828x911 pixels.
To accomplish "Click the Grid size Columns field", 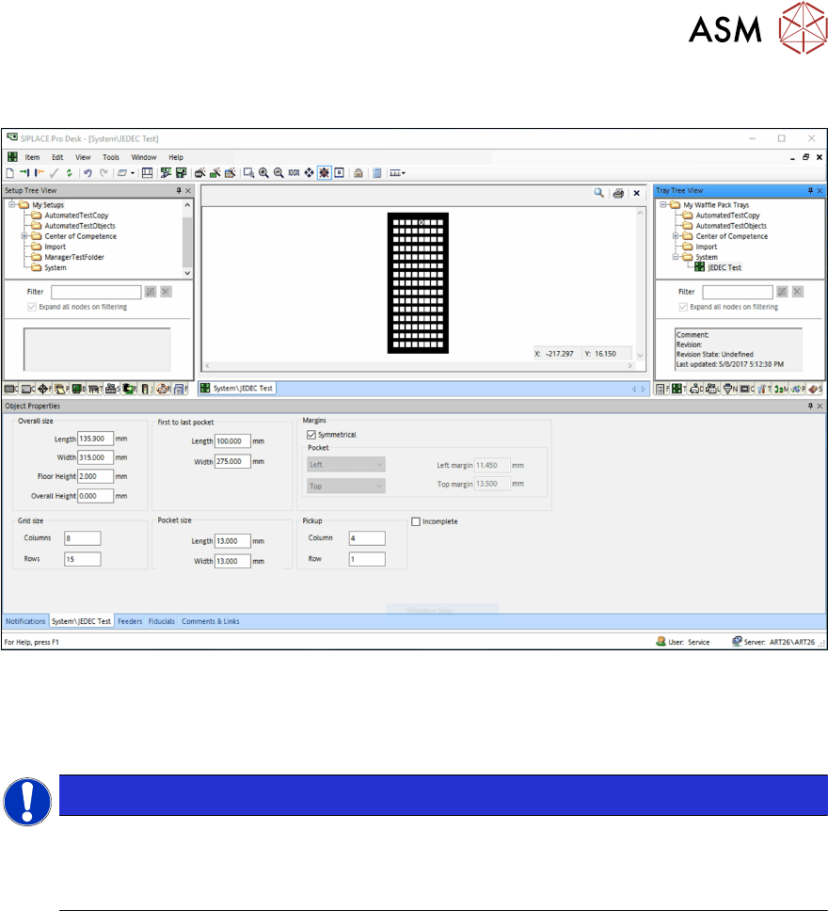I will click(82, 538).
